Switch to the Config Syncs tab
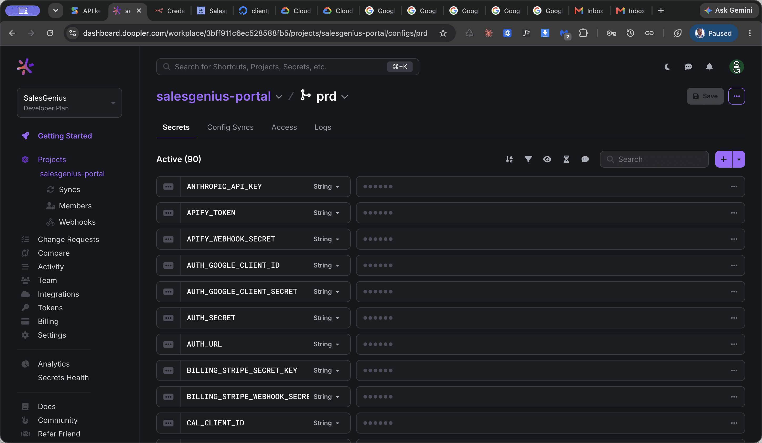The height and width of the screenshot is (443, 762). [x=230, y=127]
